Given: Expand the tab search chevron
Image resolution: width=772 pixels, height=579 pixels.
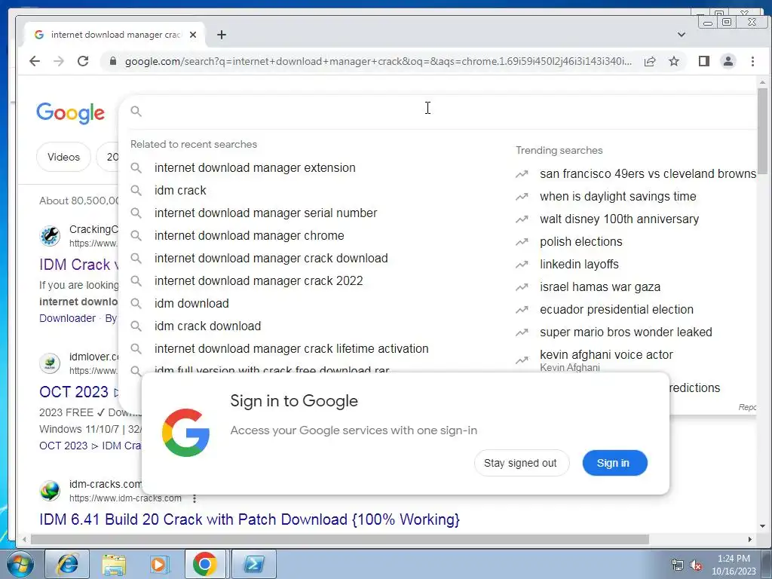Looking at the screenshot, I should tap(682, 35).
